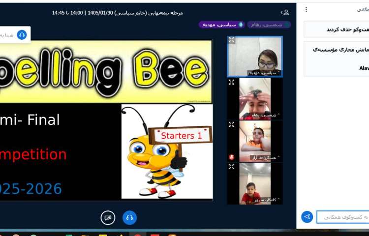
Task: Select the webcam video of کامکار
Action: point(255,183)
